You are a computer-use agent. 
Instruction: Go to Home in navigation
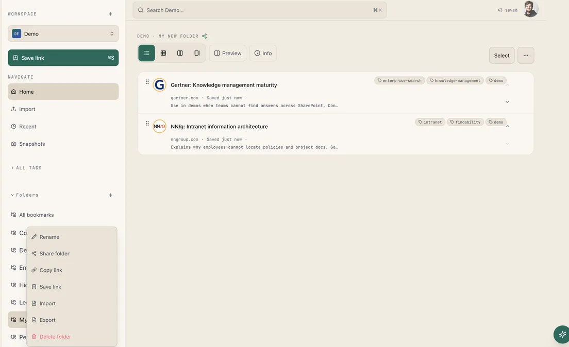point(63,92)
